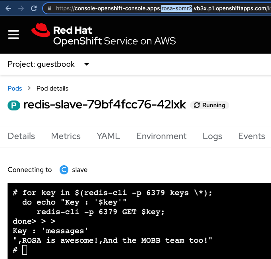Image resolution: width=271 pixels, height=259 pixels.
Task: Click inside the terminal at the prompt
Action: [25, 250]
